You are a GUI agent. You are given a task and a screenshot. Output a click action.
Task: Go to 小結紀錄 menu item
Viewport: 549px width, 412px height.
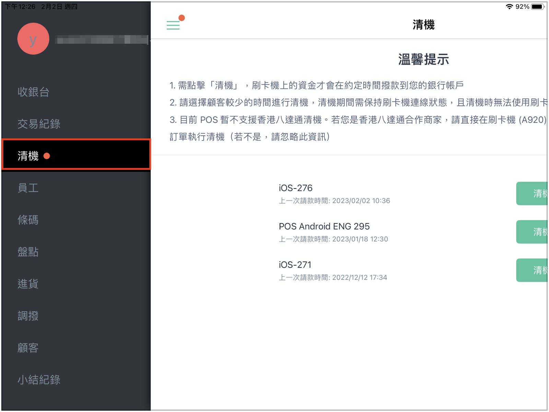39,380
